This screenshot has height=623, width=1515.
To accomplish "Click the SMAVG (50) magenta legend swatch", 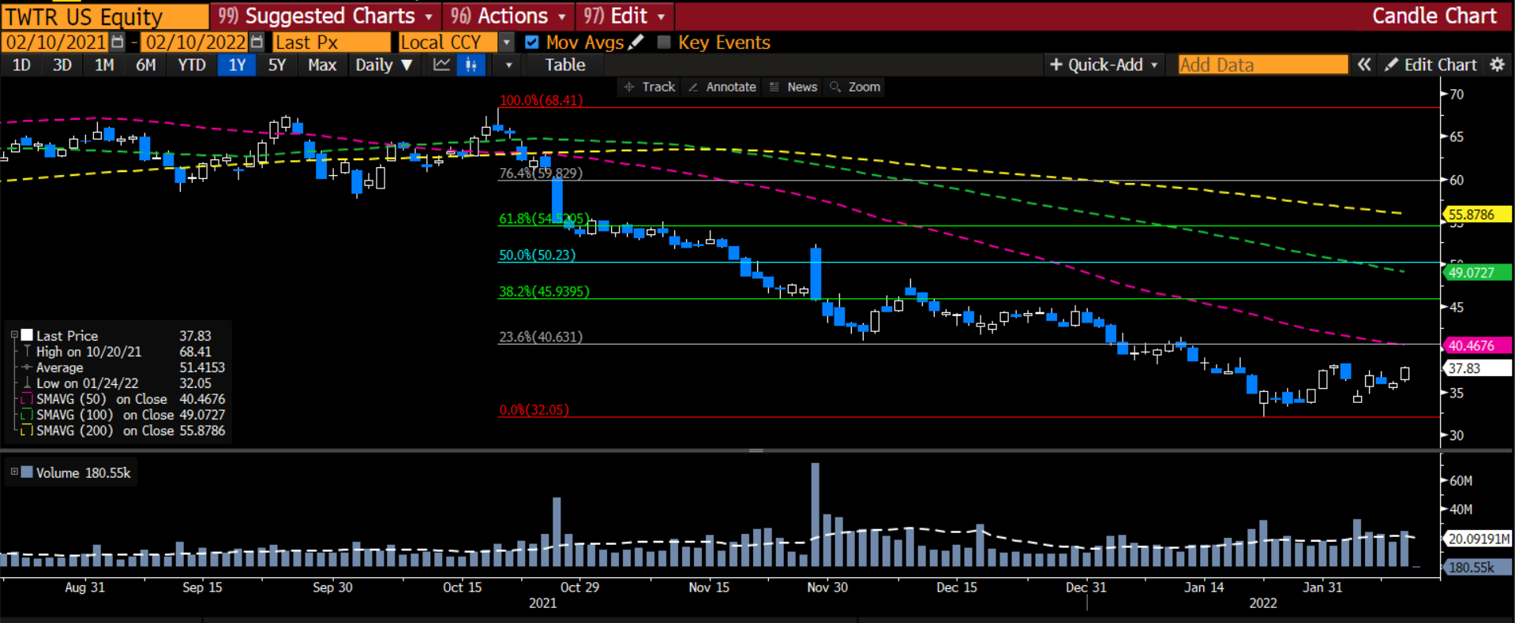I will coord(26,399).
